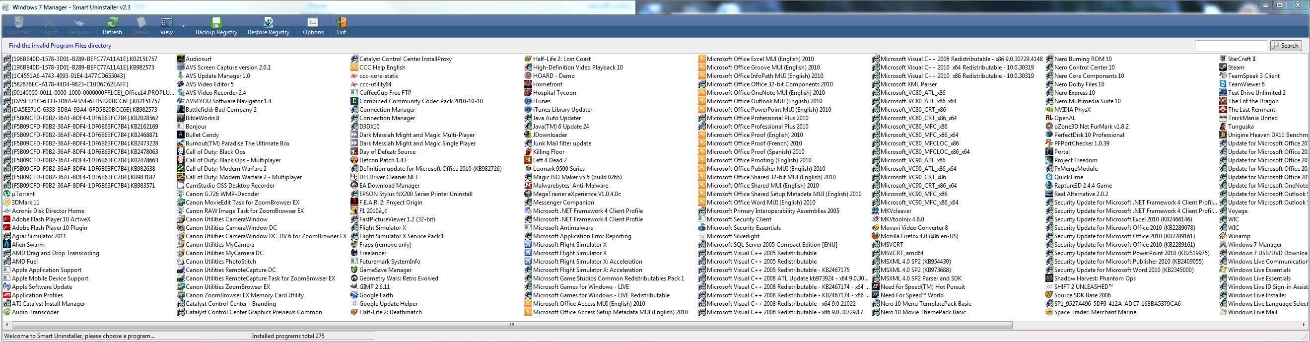Viewport: 1310px width, 342px height.
Task: Select the TeamSpeak 3 Client icon
Action: coord(1223,76)
